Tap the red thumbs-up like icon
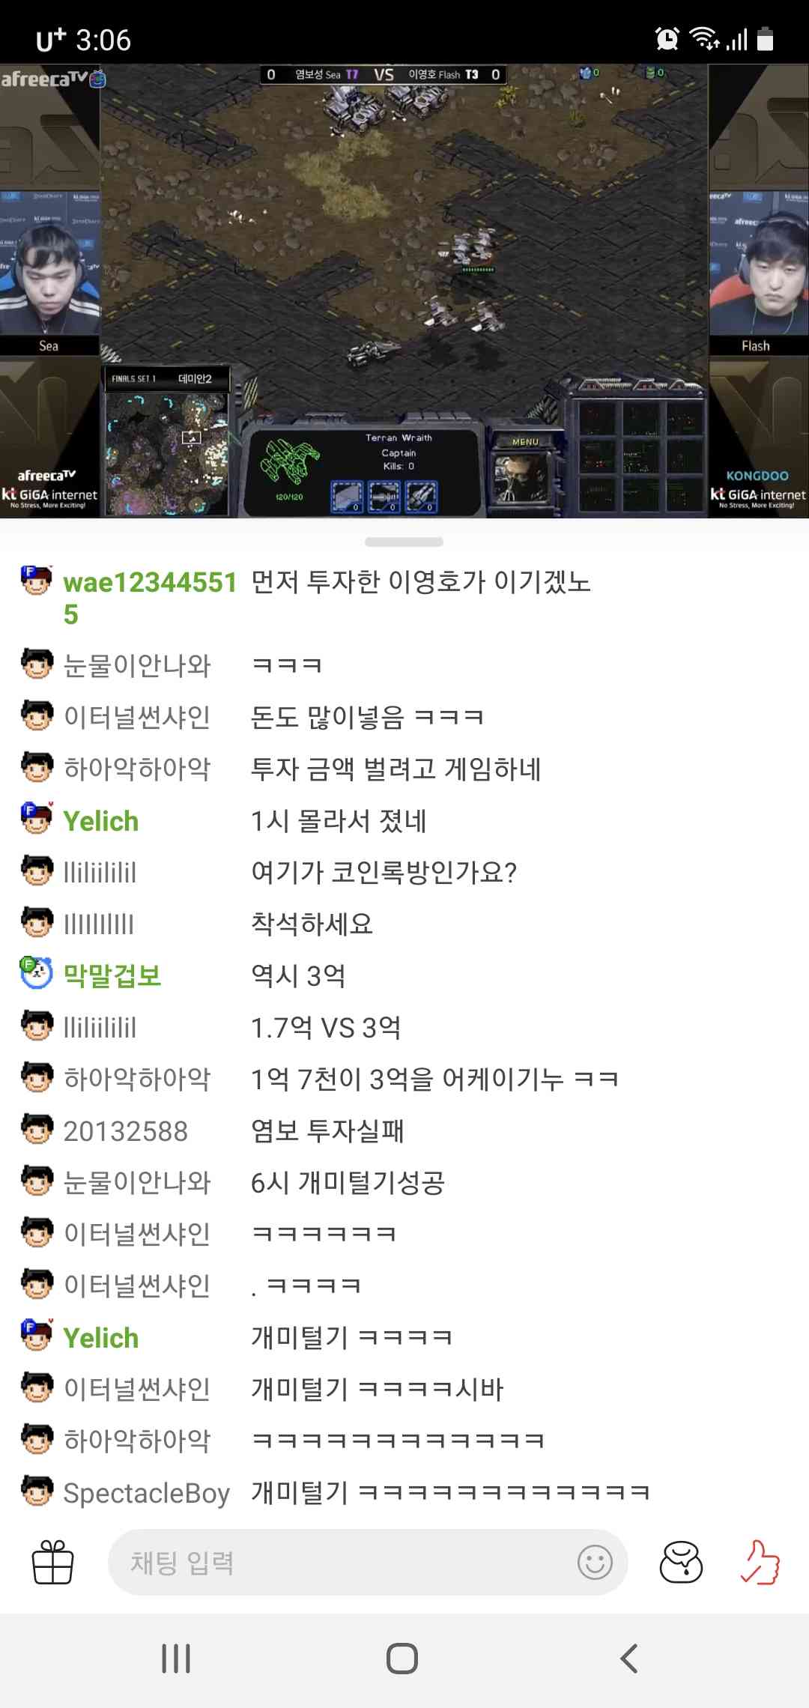This screenshot has height=1708, width=809. [x=760, y=1562]
